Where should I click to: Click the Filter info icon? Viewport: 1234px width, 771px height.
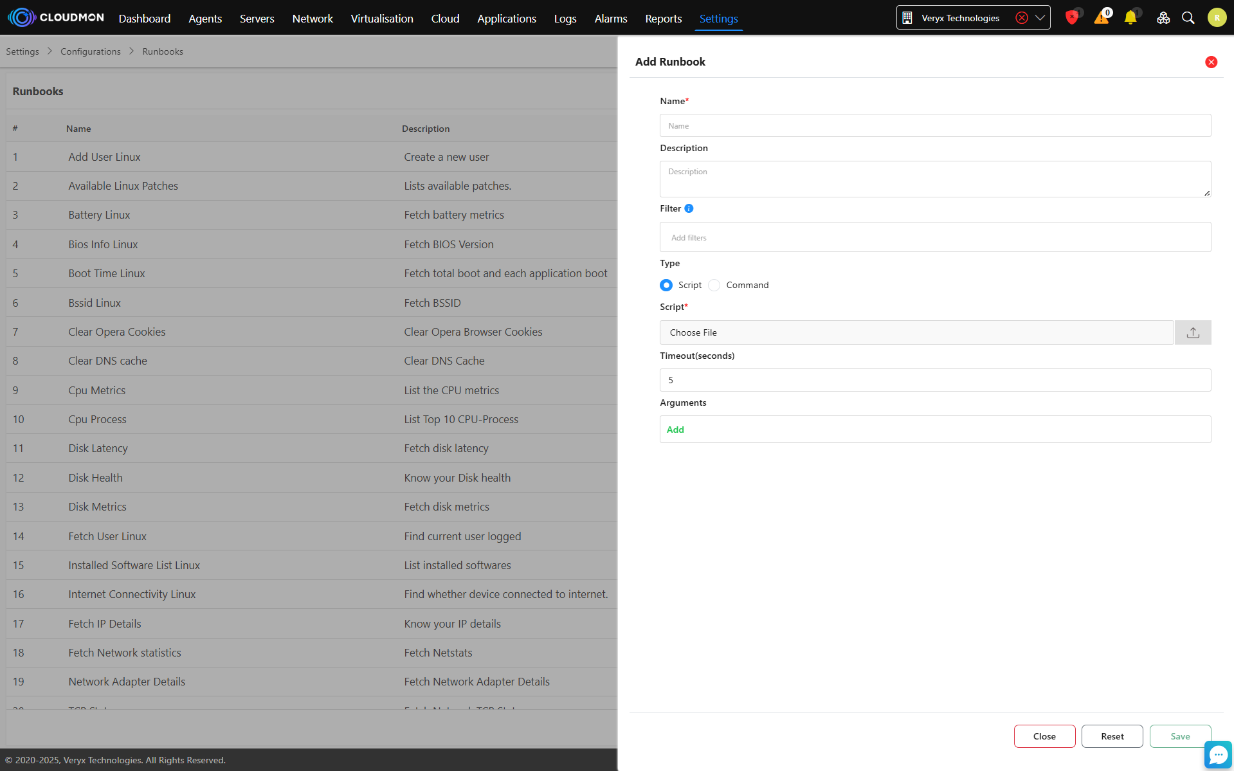(x=689, y=208)
